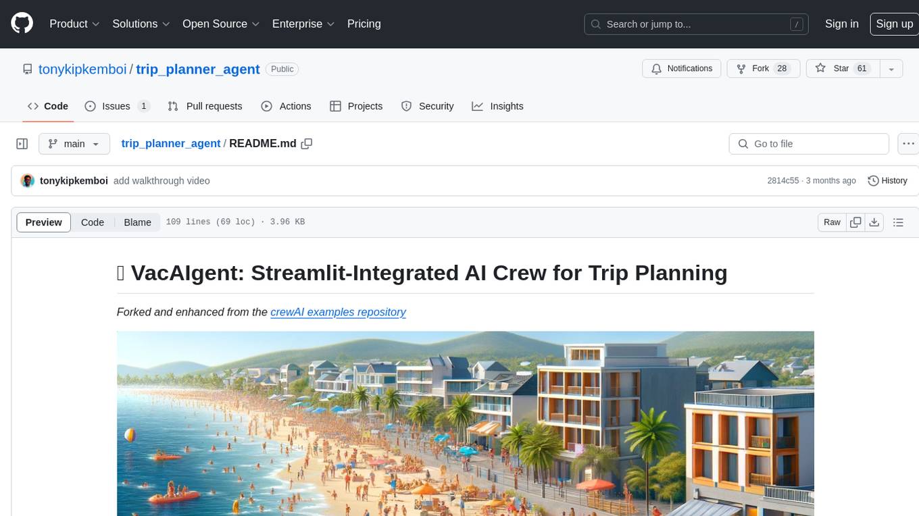Screen dimensions: 919x516
Task: Copy the README.md file path
Action: pyautogui.click(x=307, y=144)
